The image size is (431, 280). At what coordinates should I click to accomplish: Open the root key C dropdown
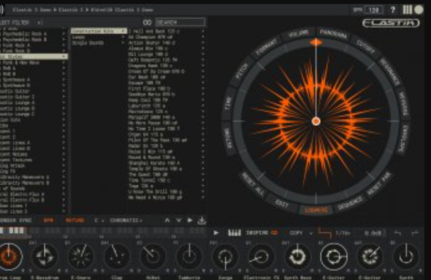coord(99,220)
